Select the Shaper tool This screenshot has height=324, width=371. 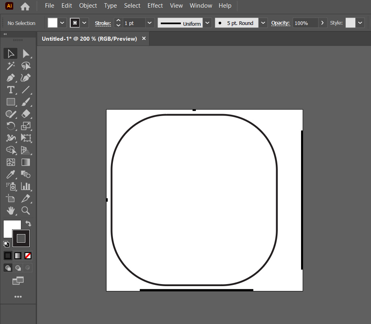tap(10, 114)
